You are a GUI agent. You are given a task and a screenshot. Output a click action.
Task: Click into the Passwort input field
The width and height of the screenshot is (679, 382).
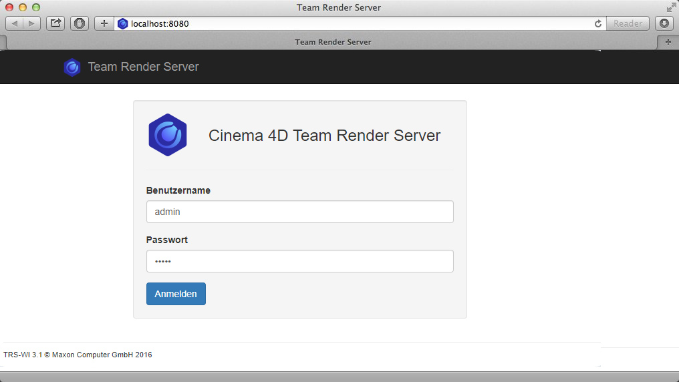point(299,261)
